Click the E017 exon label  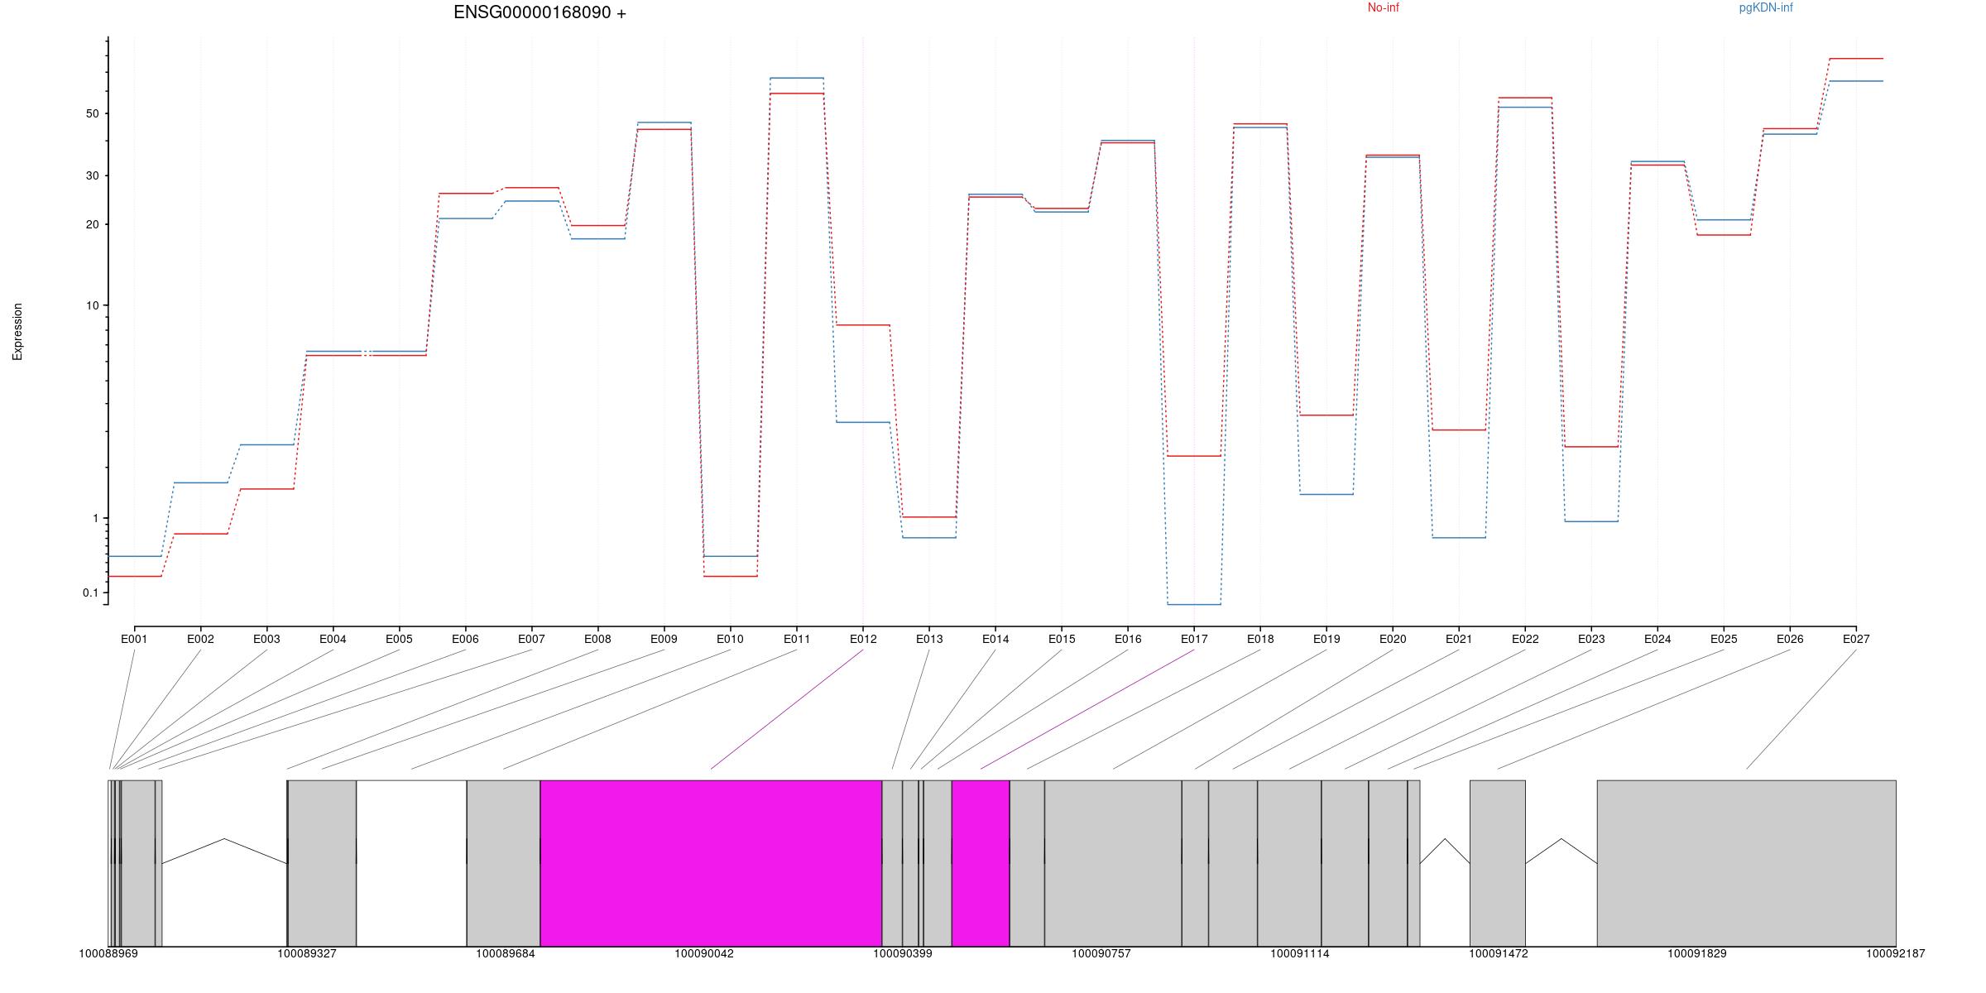(x=1194, y=639)
